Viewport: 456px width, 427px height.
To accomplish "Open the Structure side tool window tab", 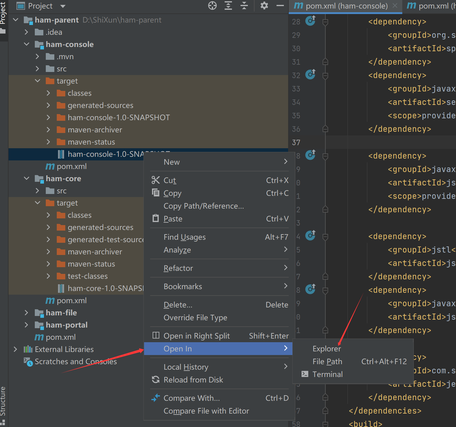I will [x=4, y=406].
